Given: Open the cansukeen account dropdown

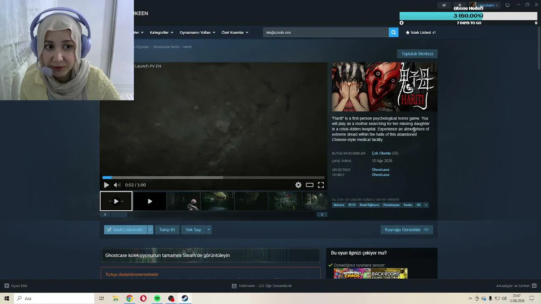Looking at the screenshot, I should click(x=484, y=5).
